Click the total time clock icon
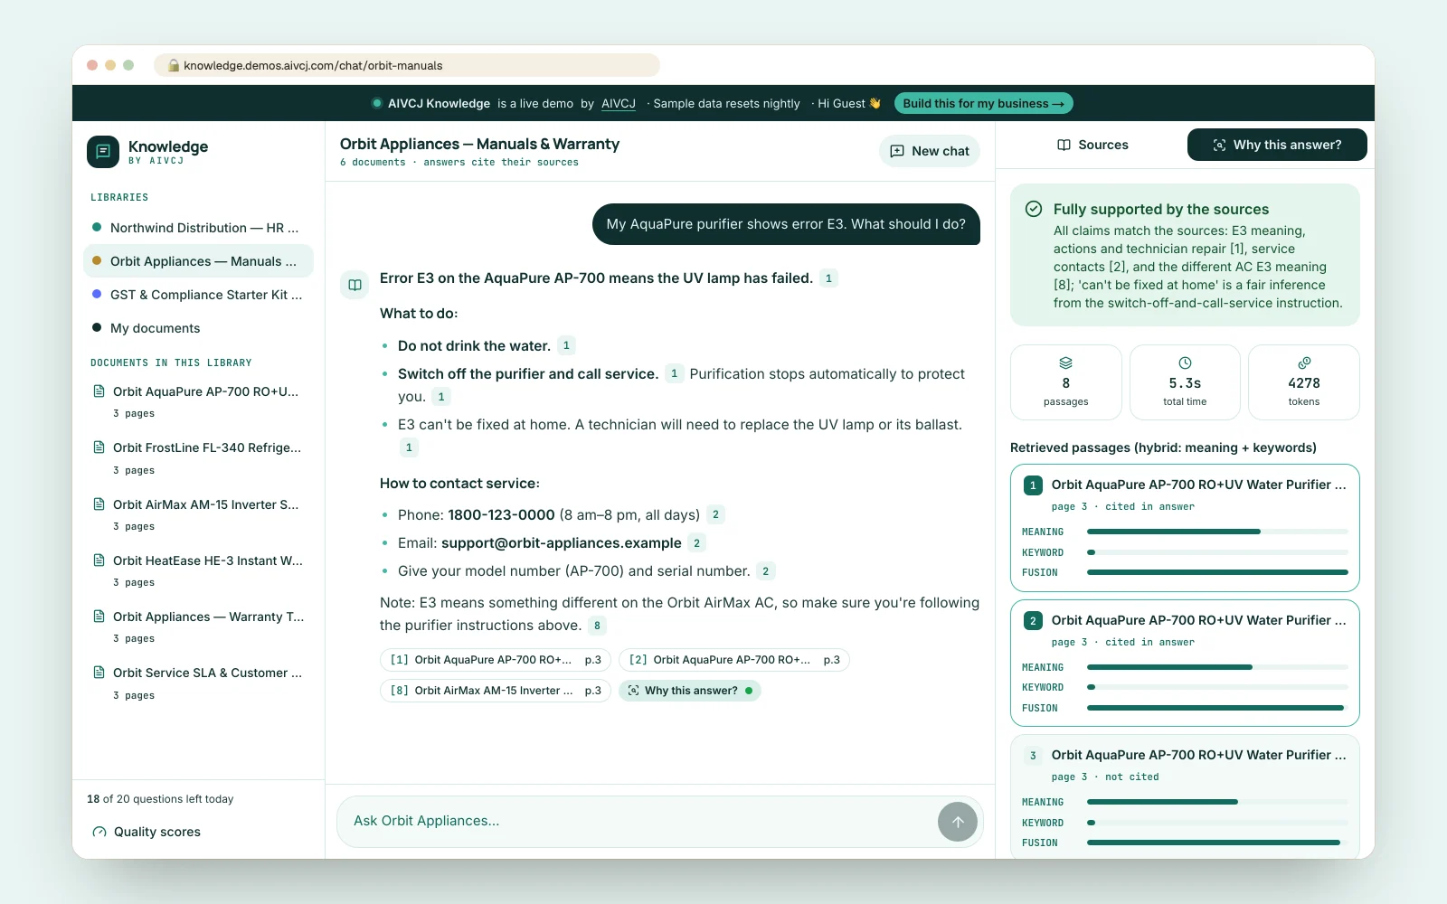1447x904 pixels. point(1185,363)
